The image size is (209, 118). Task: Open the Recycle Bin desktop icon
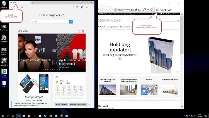point(4,4)
